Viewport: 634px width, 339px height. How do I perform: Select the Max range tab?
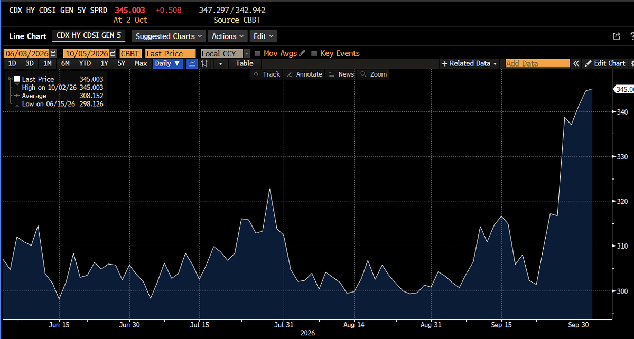pyautogui.click(x=141, y=63)
